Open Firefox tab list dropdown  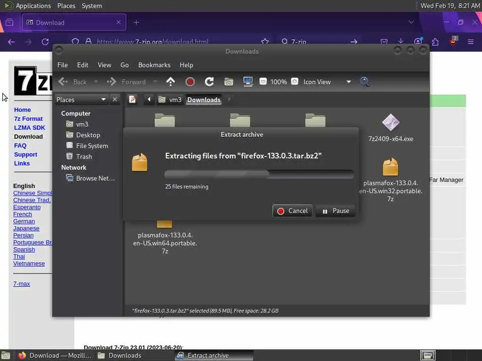pos(411,22)
